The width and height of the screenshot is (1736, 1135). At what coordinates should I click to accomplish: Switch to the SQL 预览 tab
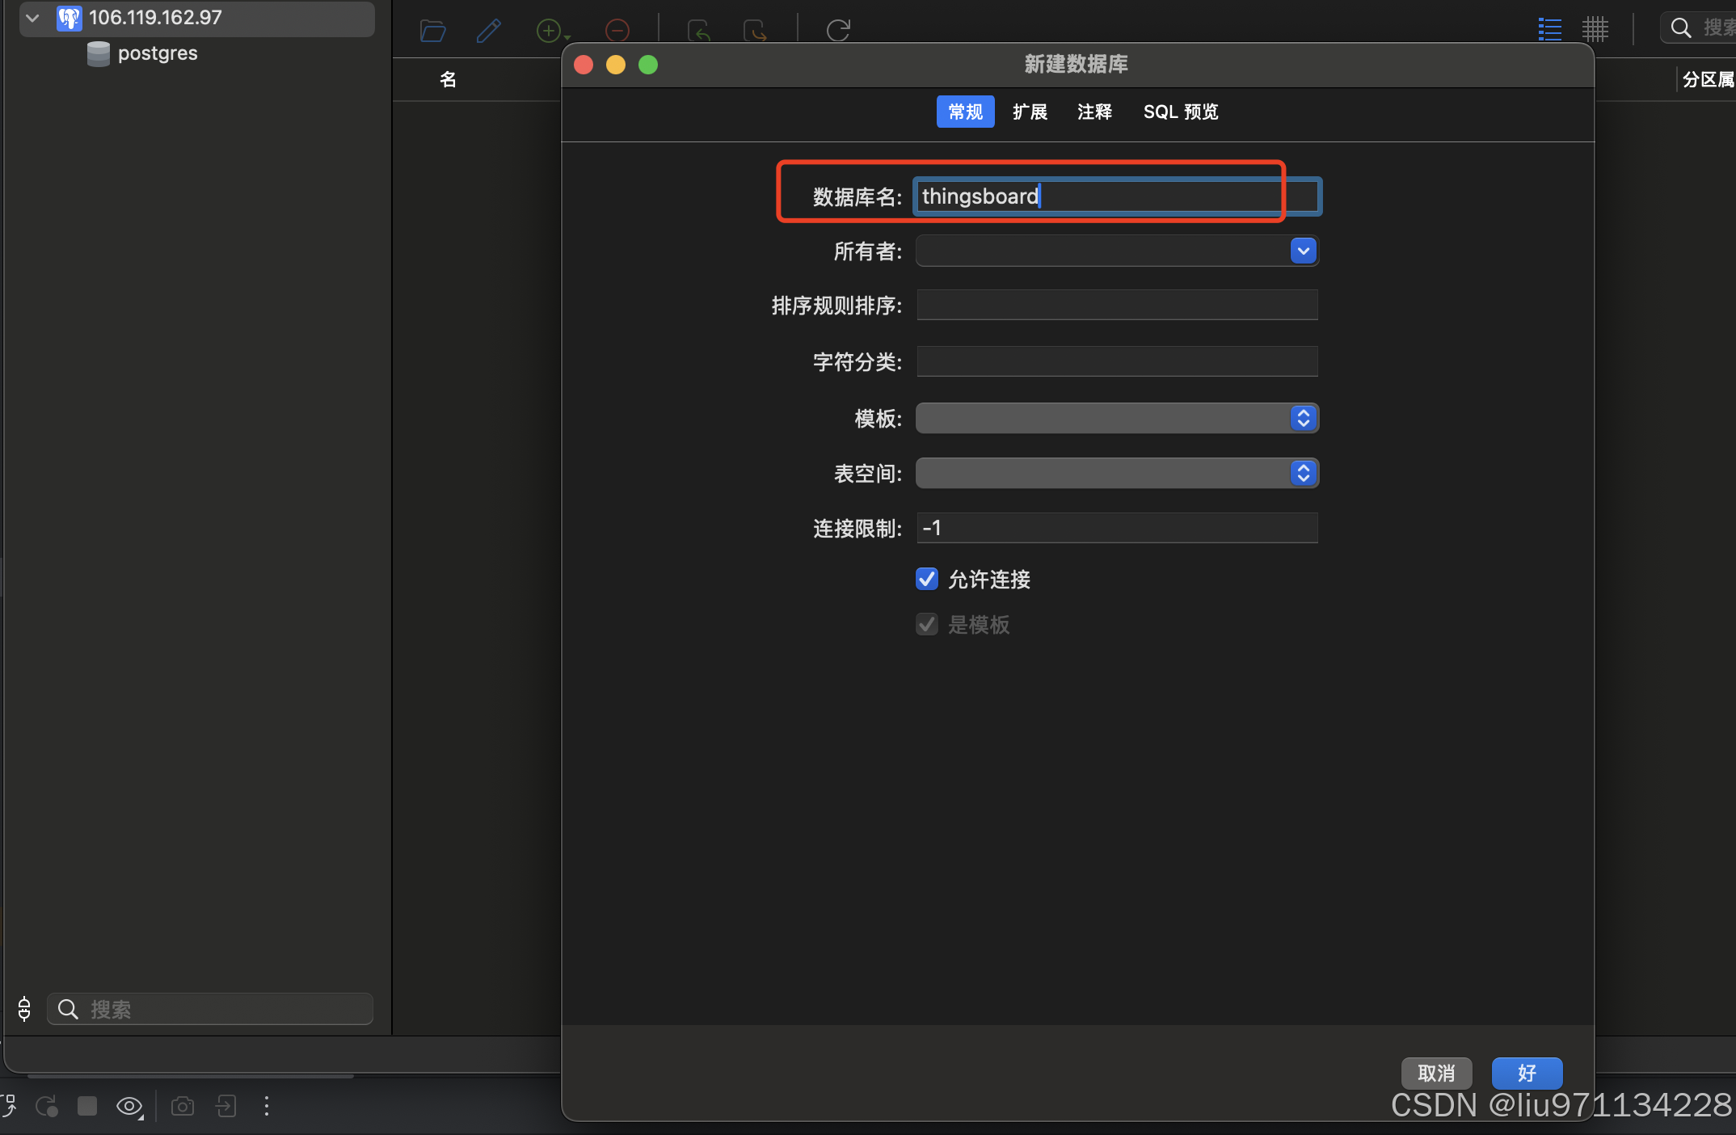tap(1180, 112)
